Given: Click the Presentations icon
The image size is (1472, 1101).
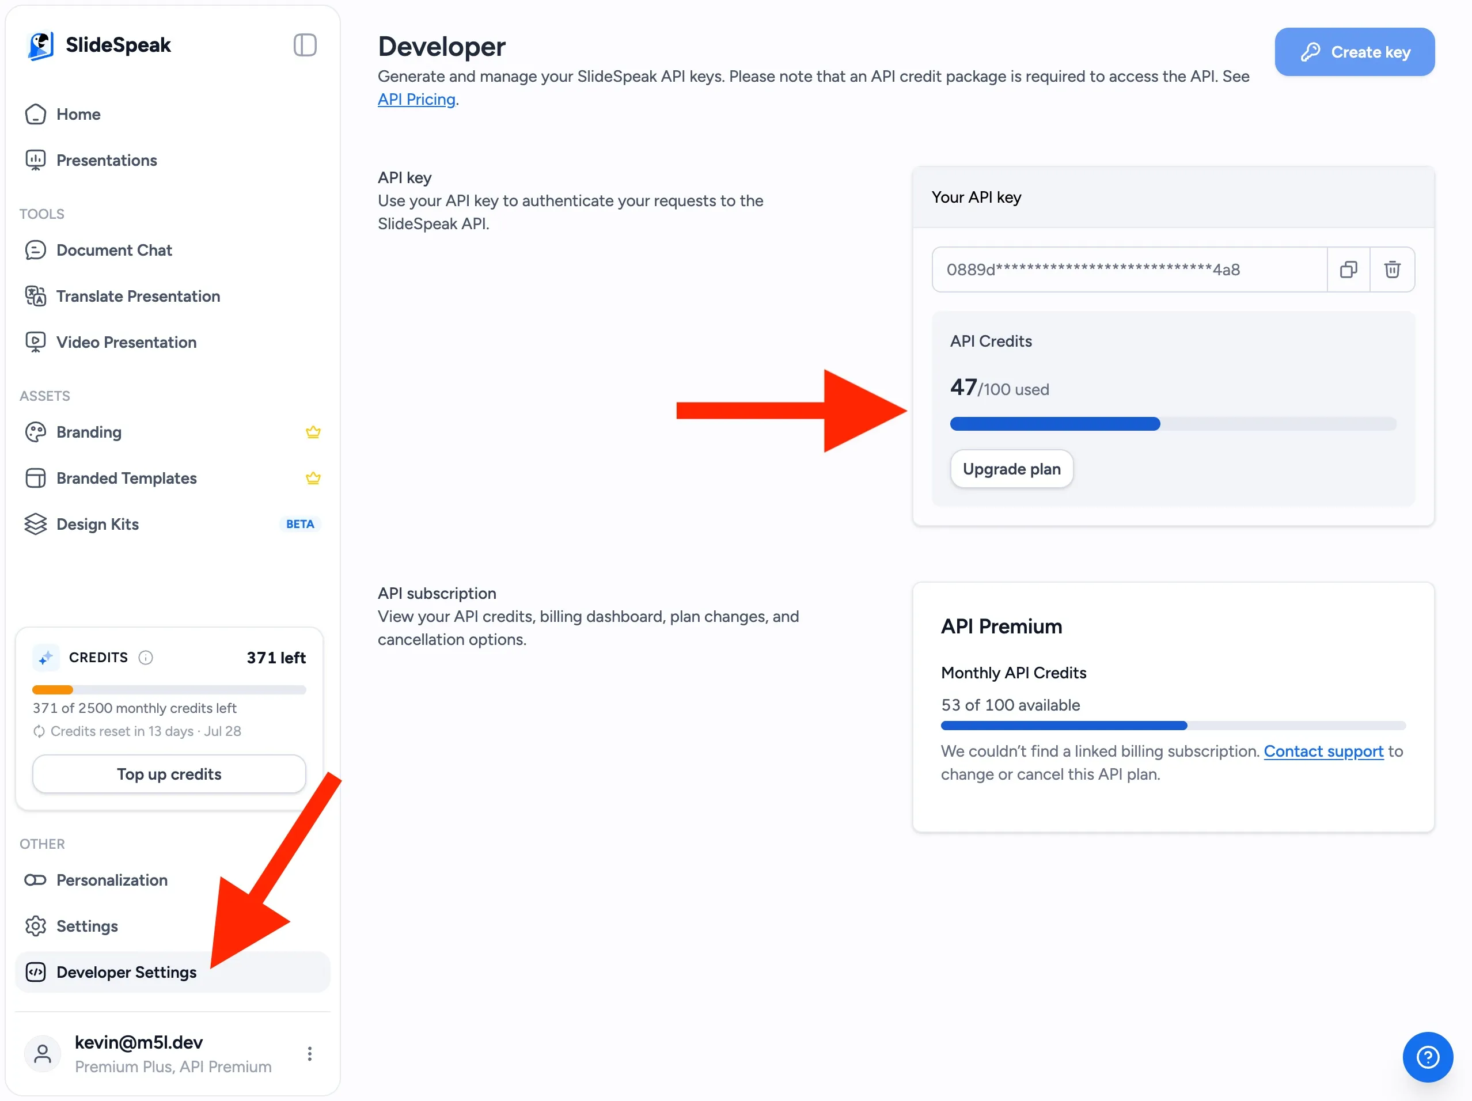Looking at the screenshot, I should 35,160.
